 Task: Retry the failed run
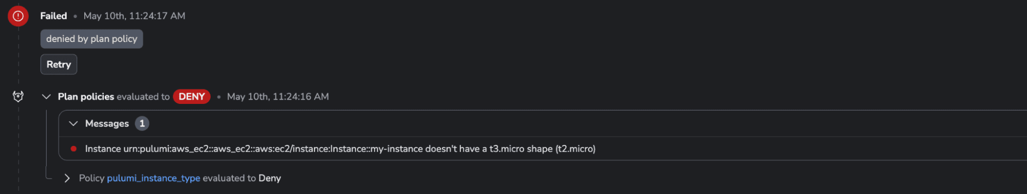coord(59,64)
